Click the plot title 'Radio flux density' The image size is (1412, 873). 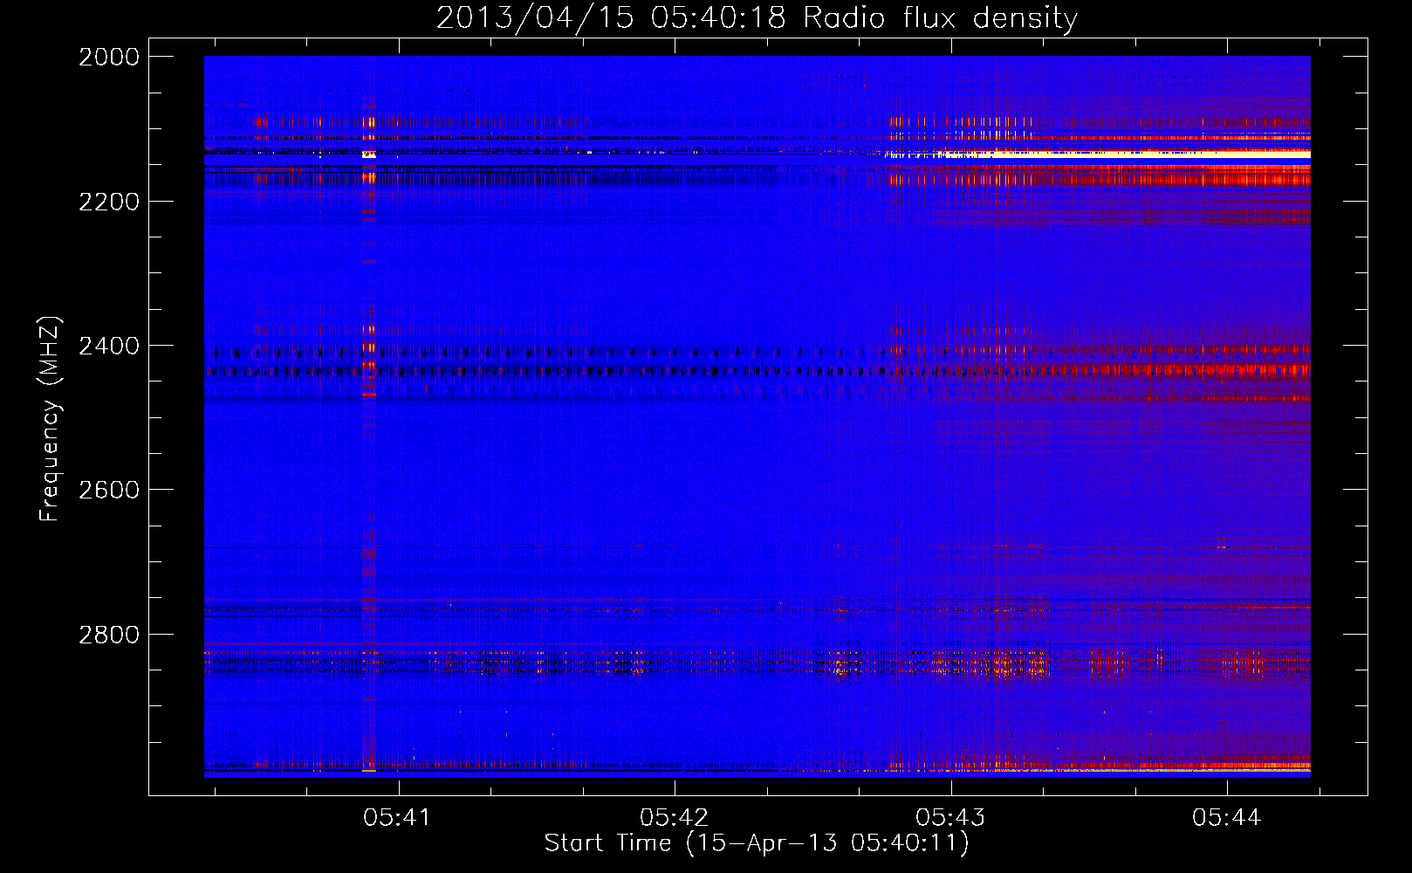940,18
